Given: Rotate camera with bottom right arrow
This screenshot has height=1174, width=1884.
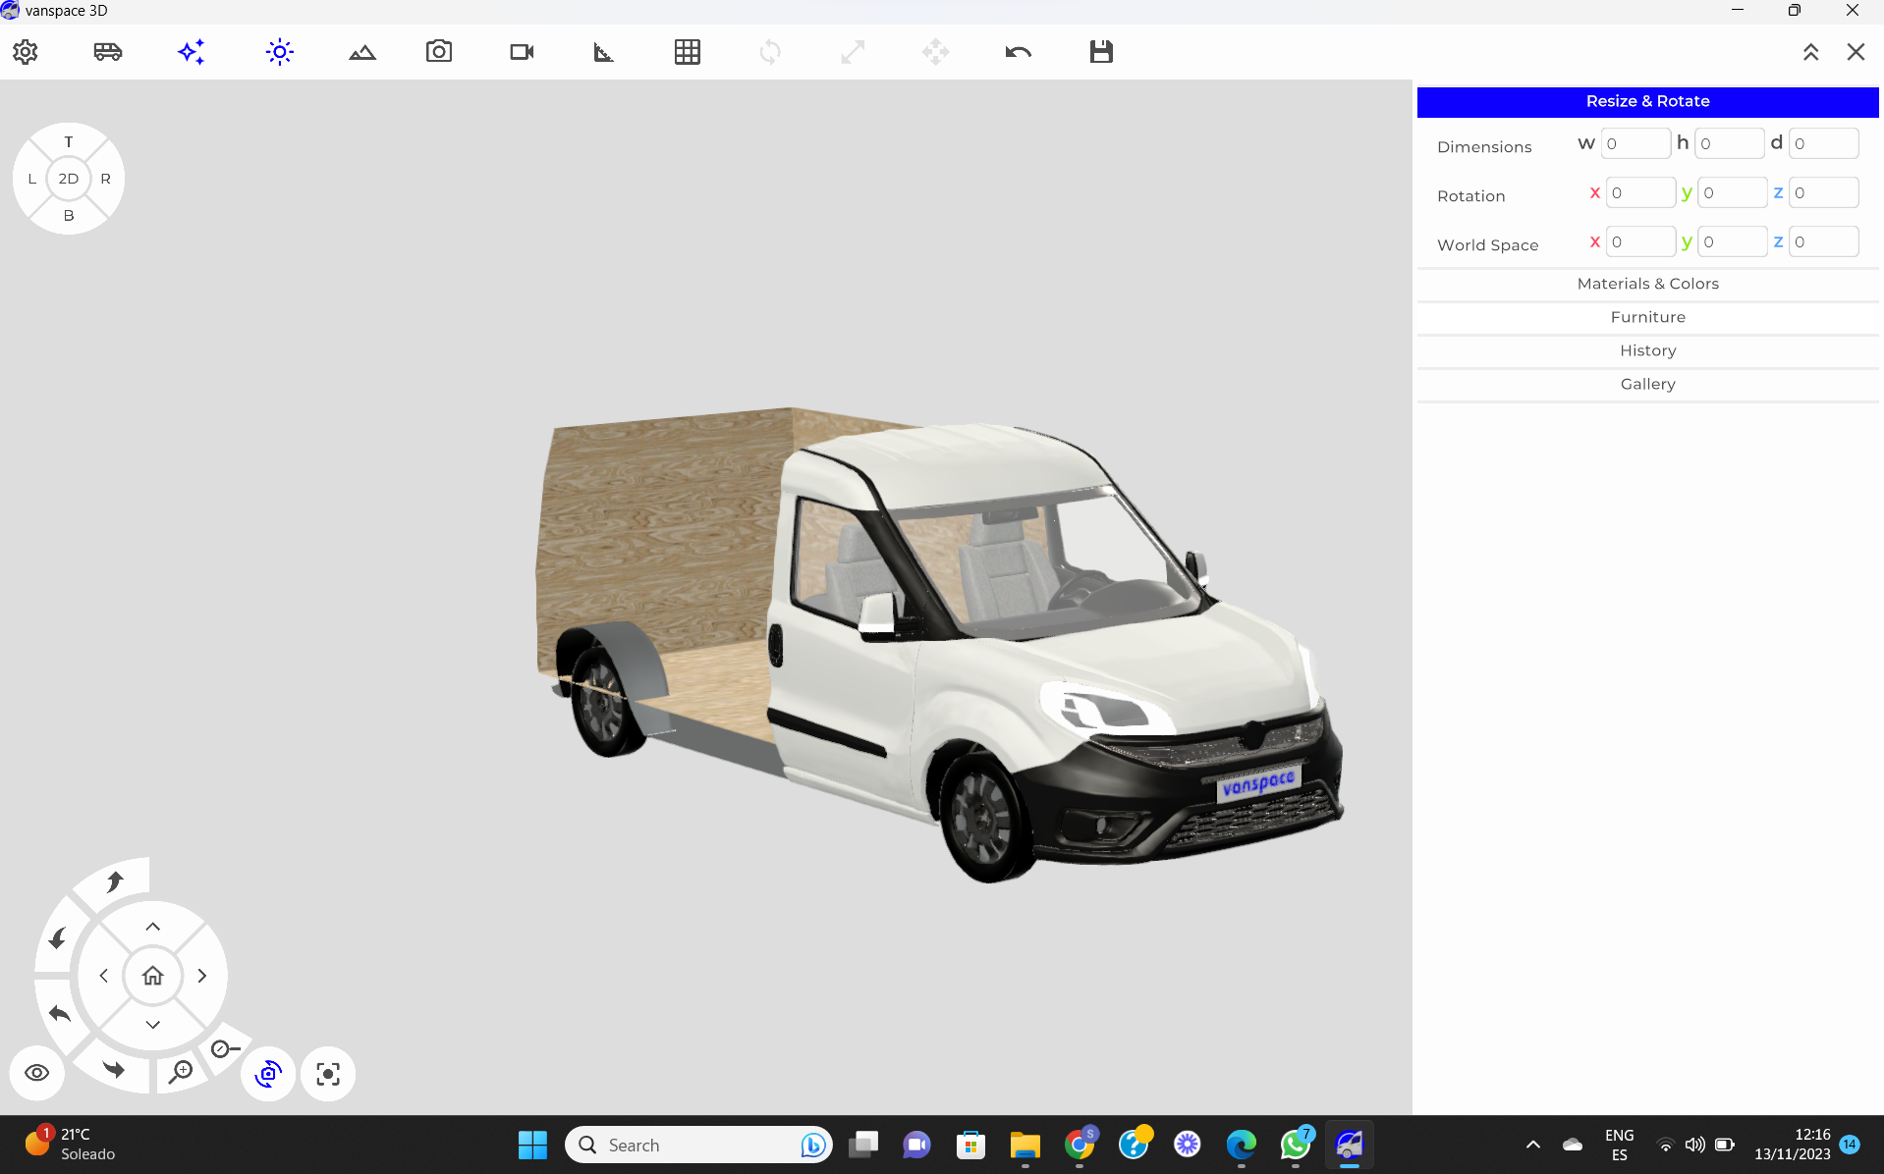Looking at the screenshot, I should tap(115, 1069).
